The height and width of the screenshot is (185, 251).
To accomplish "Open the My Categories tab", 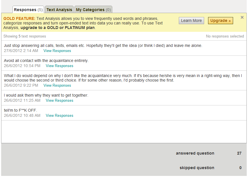I will click(93, 10).
